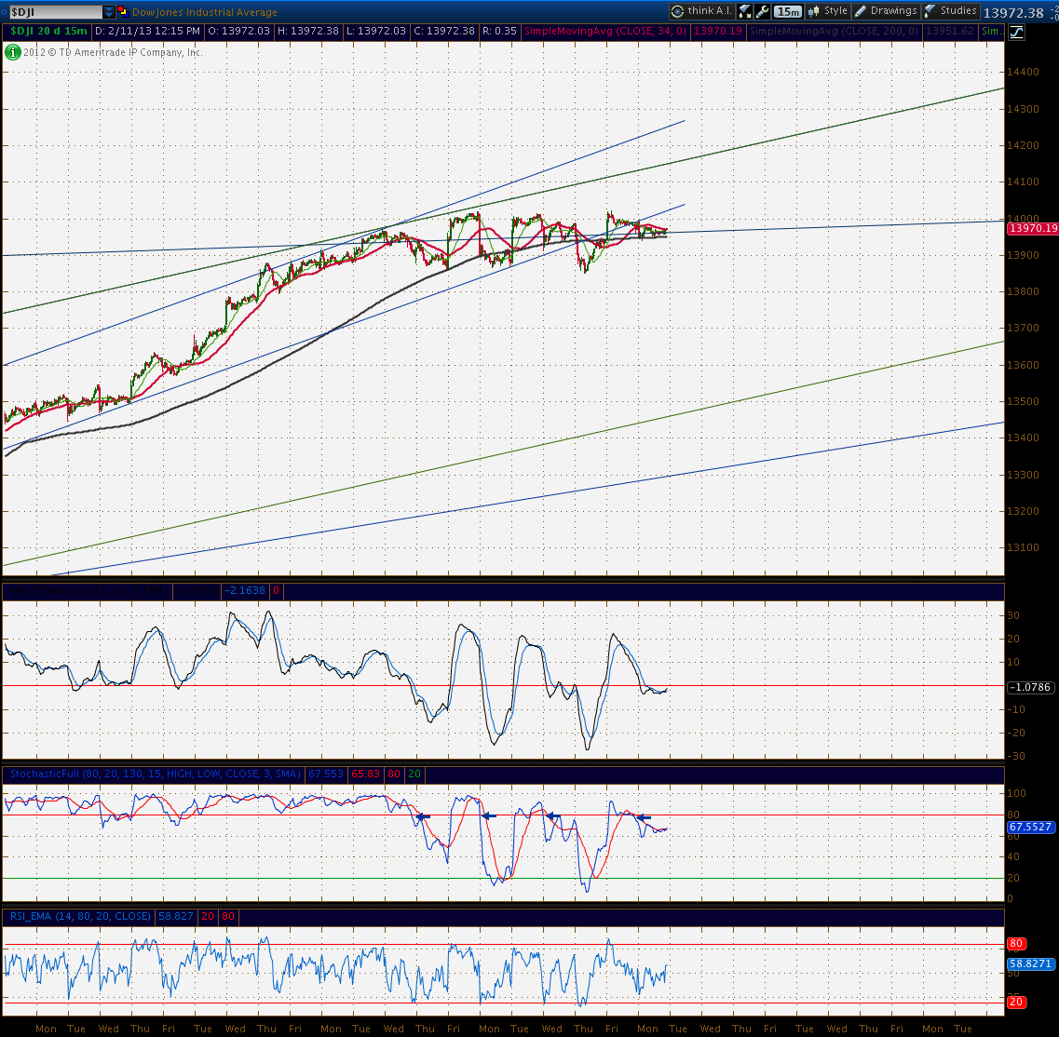
Task: Expand the $DJI symbol dropdown arrow
Action: 109,12
